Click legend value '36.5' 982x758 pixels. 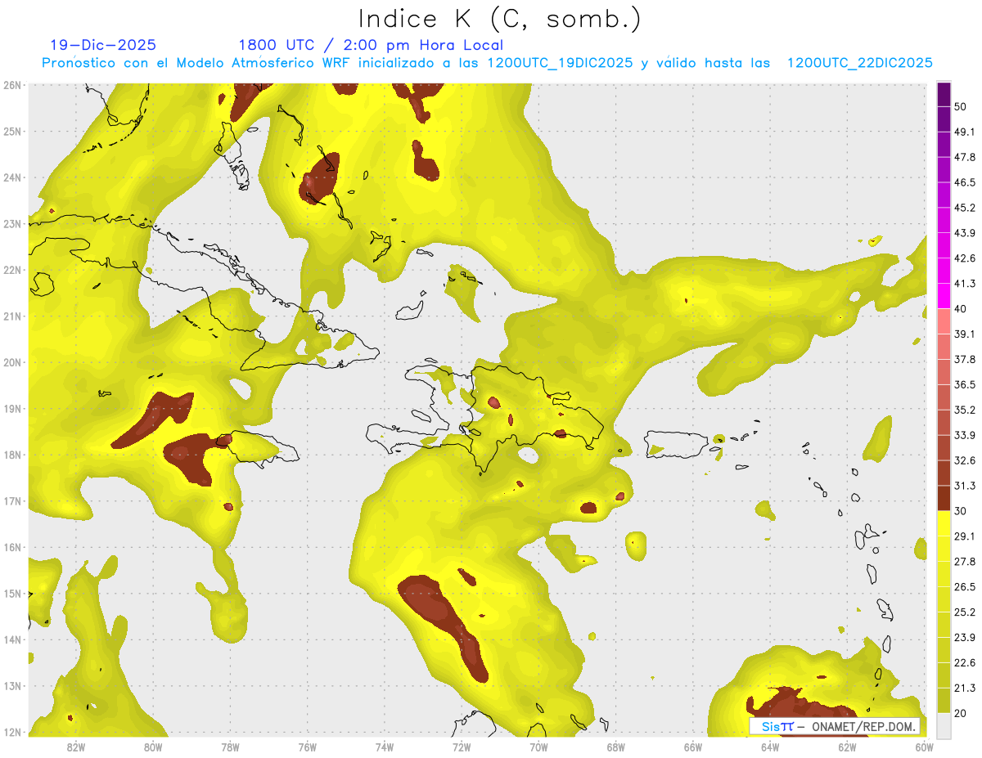pos(964,384)
